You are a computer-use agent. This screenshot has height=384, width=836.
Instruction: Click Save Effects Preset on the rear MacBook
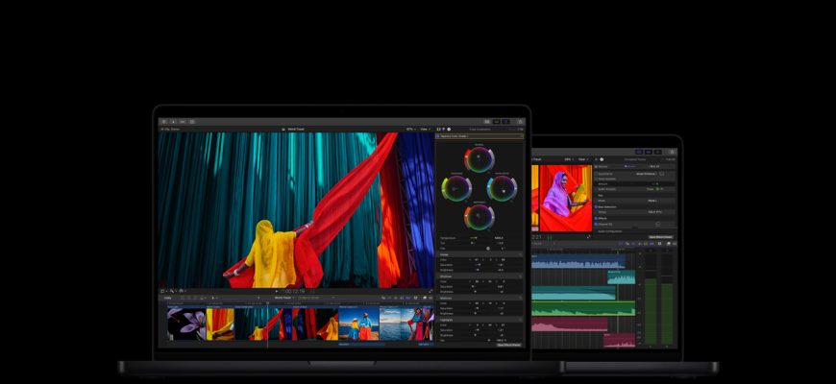(660, 237)
